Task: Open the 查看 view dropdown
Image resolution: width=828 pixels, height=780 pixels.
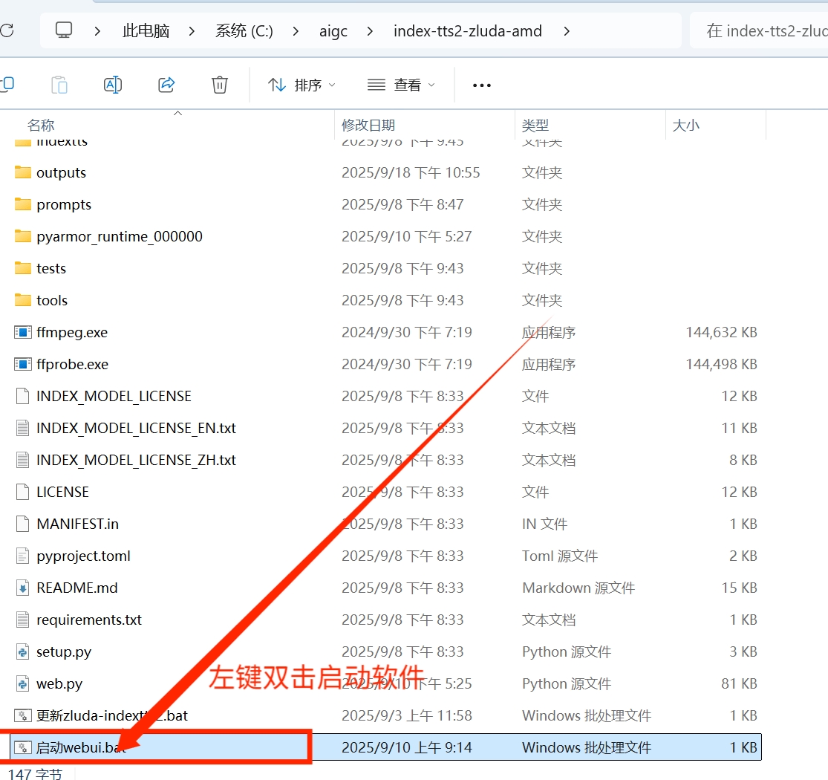Action: coord(402,85)
